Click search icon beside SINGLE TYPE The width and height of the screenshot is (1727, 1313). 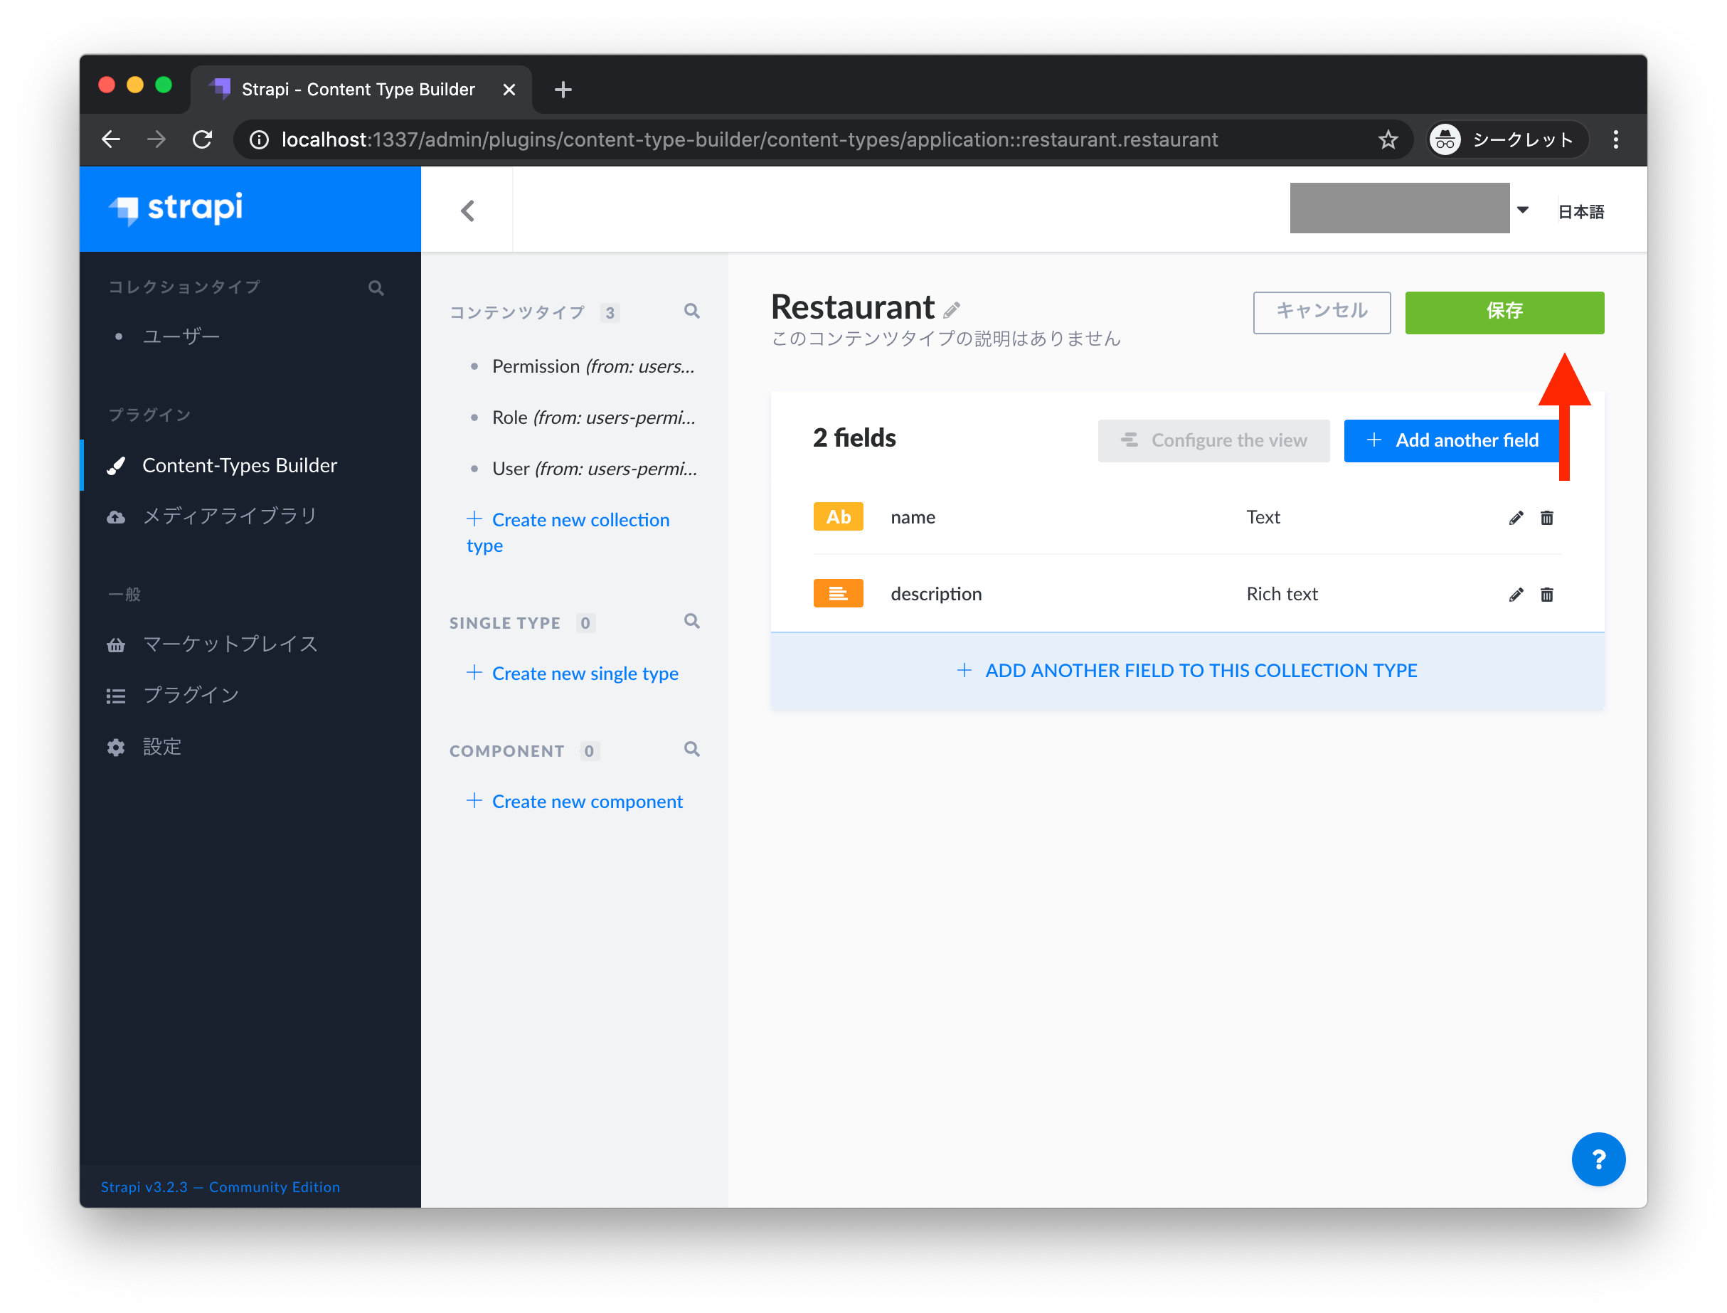(x=691, y=622)
